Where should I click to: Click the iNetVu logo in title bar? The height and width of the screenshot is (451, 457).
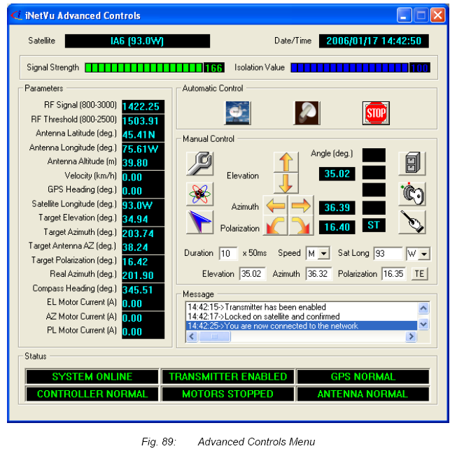[x=17, y=15]
